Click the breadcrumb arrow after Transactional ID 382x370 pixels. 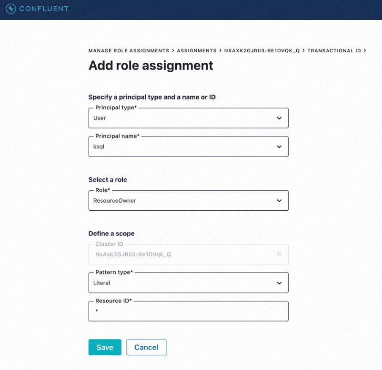tap(365, 50)
